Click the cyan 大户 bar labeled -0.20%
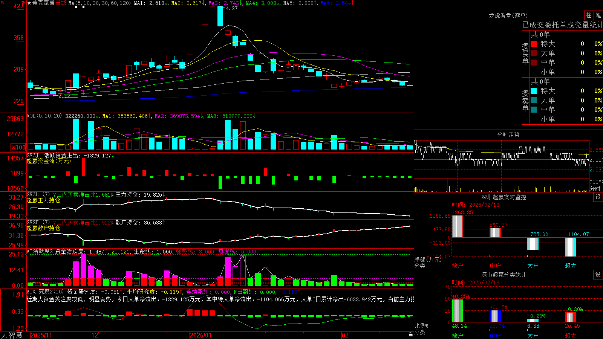This screenshot has width=603, height=339. coord(533,321)
